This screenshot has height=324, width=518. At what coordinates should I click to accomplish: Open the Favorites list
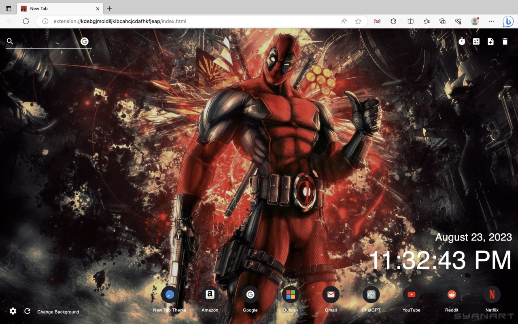click(x=427, y=21)
